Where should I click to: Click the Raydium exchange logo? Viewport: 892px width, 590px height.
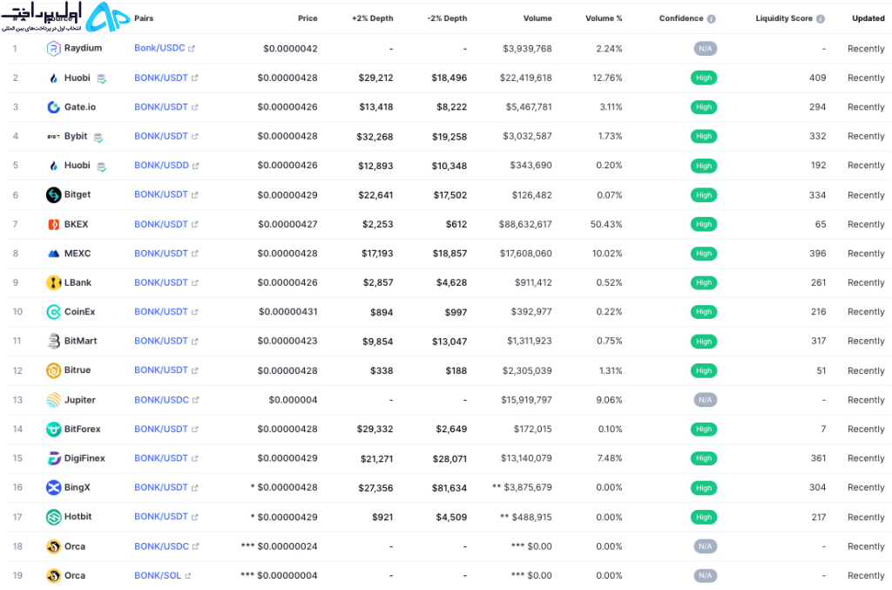(53, 49)
